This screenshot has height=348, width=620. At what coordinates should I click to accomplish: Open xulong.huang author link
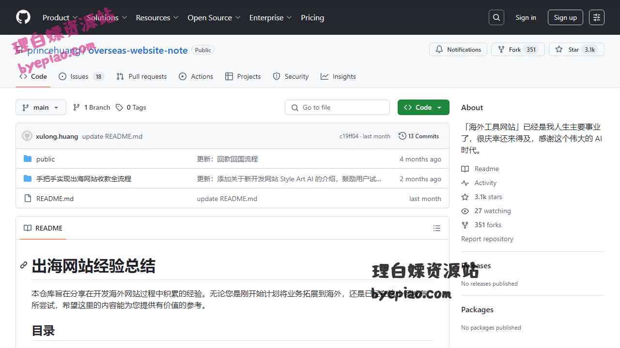tap(57, 136)
